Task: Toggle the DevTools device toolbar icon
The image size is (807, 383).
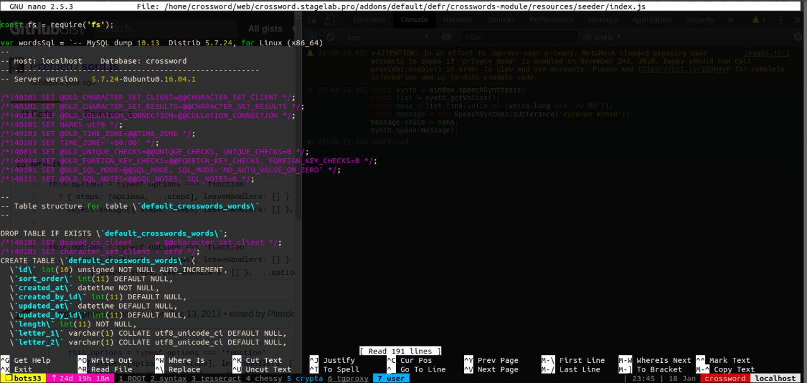Action: (x=329, y=20)
